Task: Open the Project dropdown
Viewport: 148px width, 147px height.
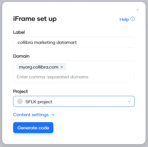Action: (x=74, y=101)
